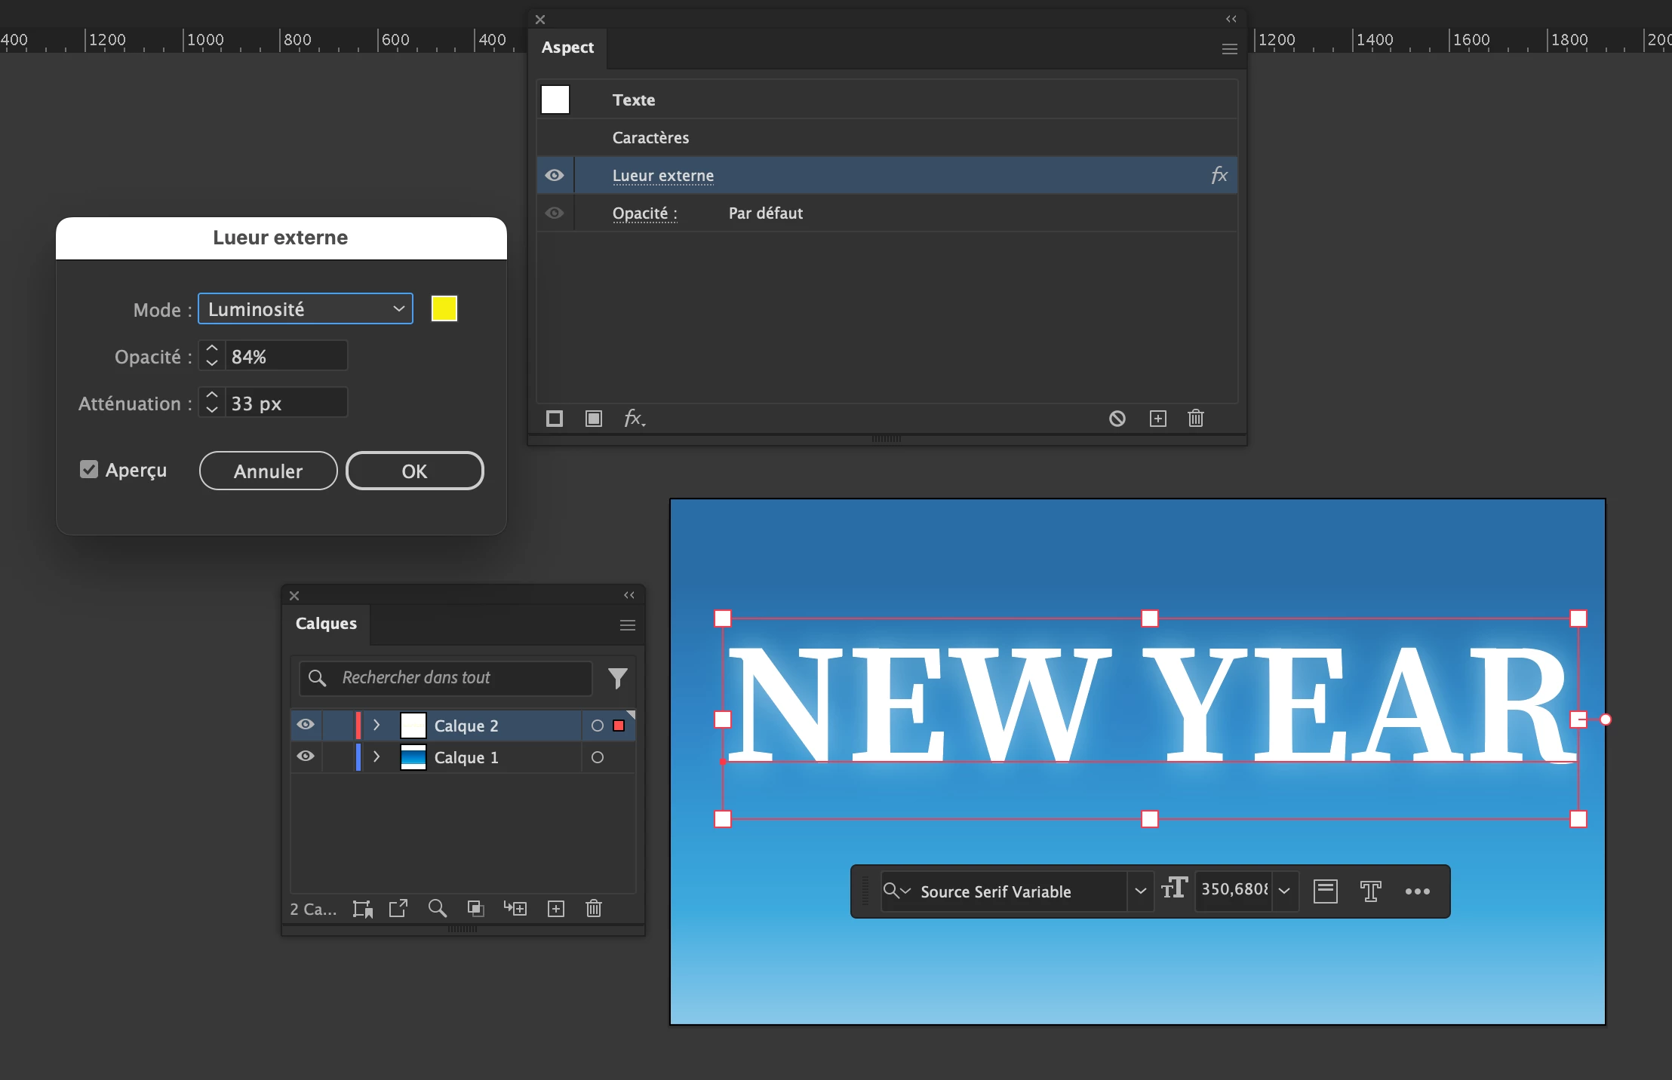The width and height of the screenshot is (1672, 1080).
Task: Click the Locate Object magnifier icon
Action: tap(437, 909)
